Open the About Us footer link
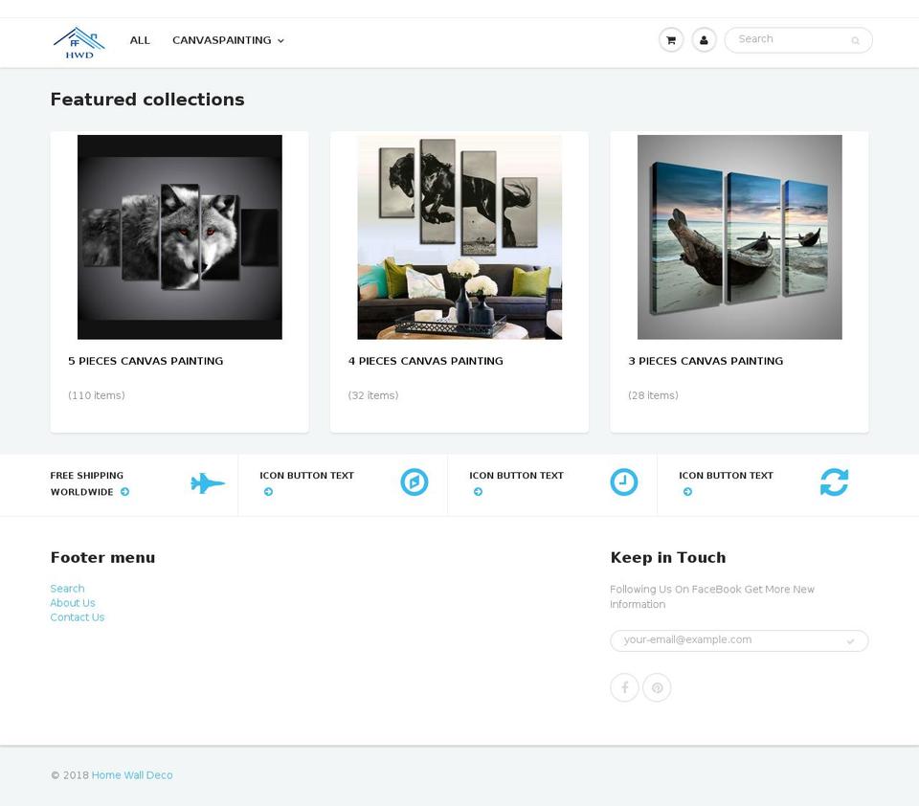This screenshot has height=806, width=919. click(73, 603)
